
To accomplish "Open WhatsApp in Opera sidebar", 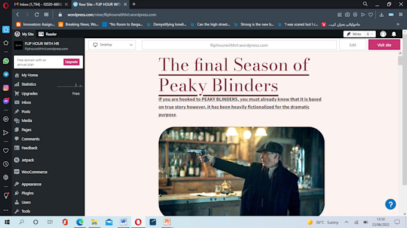I will [6, 61].
